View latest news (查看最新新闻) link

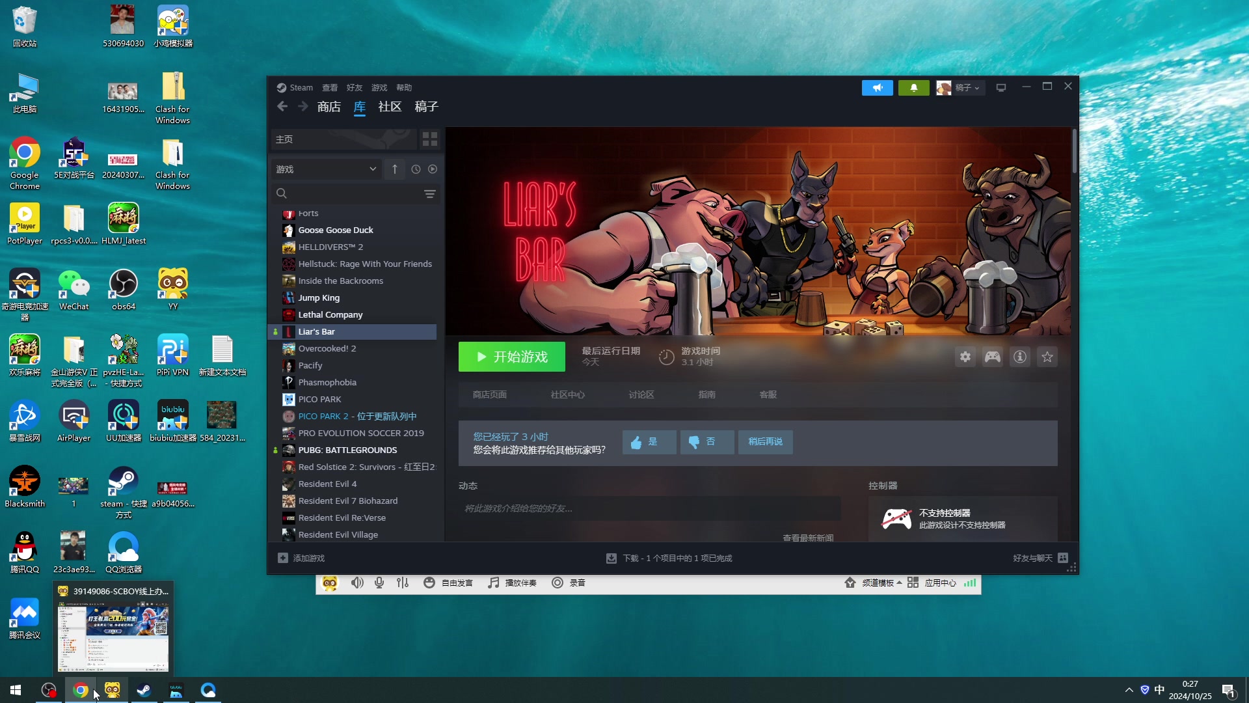(808, 538)
